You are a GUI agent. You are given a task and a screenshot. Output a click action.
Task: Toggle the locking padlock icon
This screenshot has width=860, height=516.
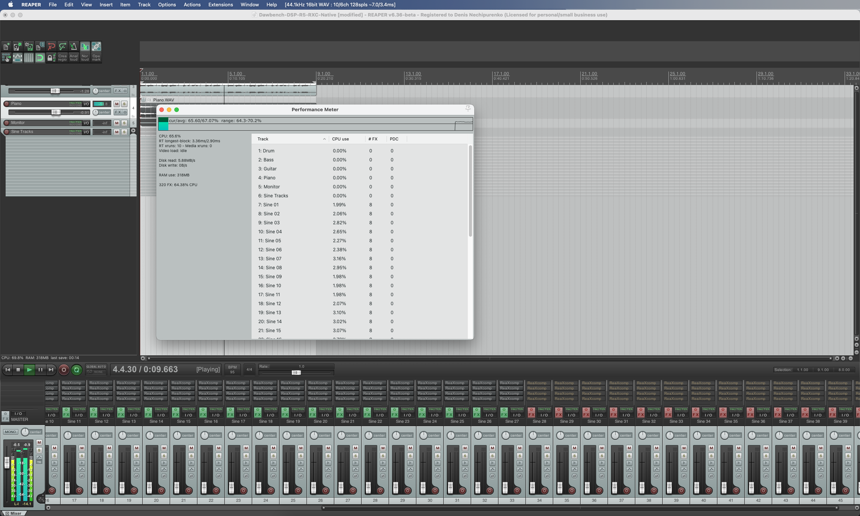51,58
